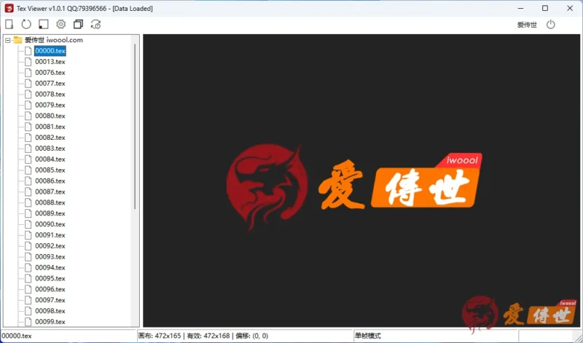Select file 00097.tex
The width and height of the screenshot is (583, 343).
(50, 300)
